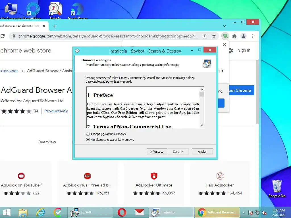This screenshot has height=218, width=291.
Task: Click the 'AdBlocker Ultimate' title
Action: pyautogui.click(x=154, y=185)
